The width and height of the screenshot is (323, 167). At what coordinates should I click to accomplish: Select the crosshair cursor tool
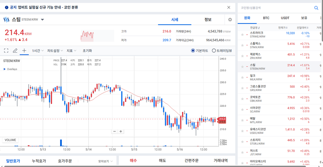point(24,51)
